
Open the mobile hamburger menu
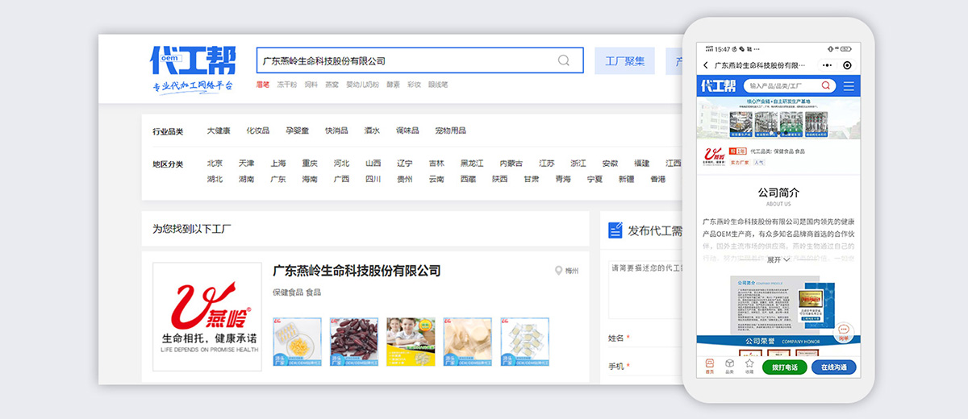pyautogui.click(x=849, y=86)
